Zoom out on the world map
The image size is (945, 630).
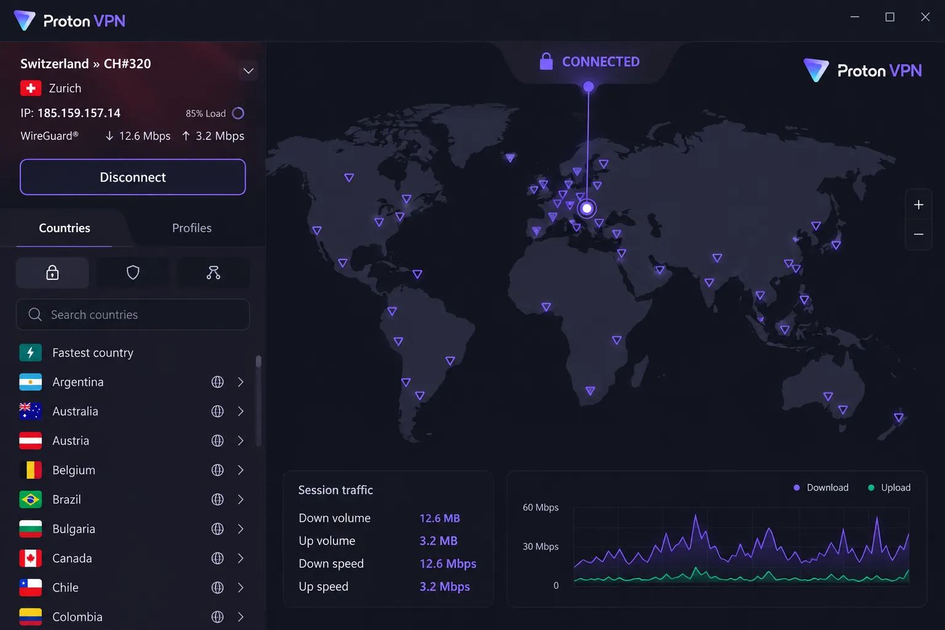pos(919,234)
